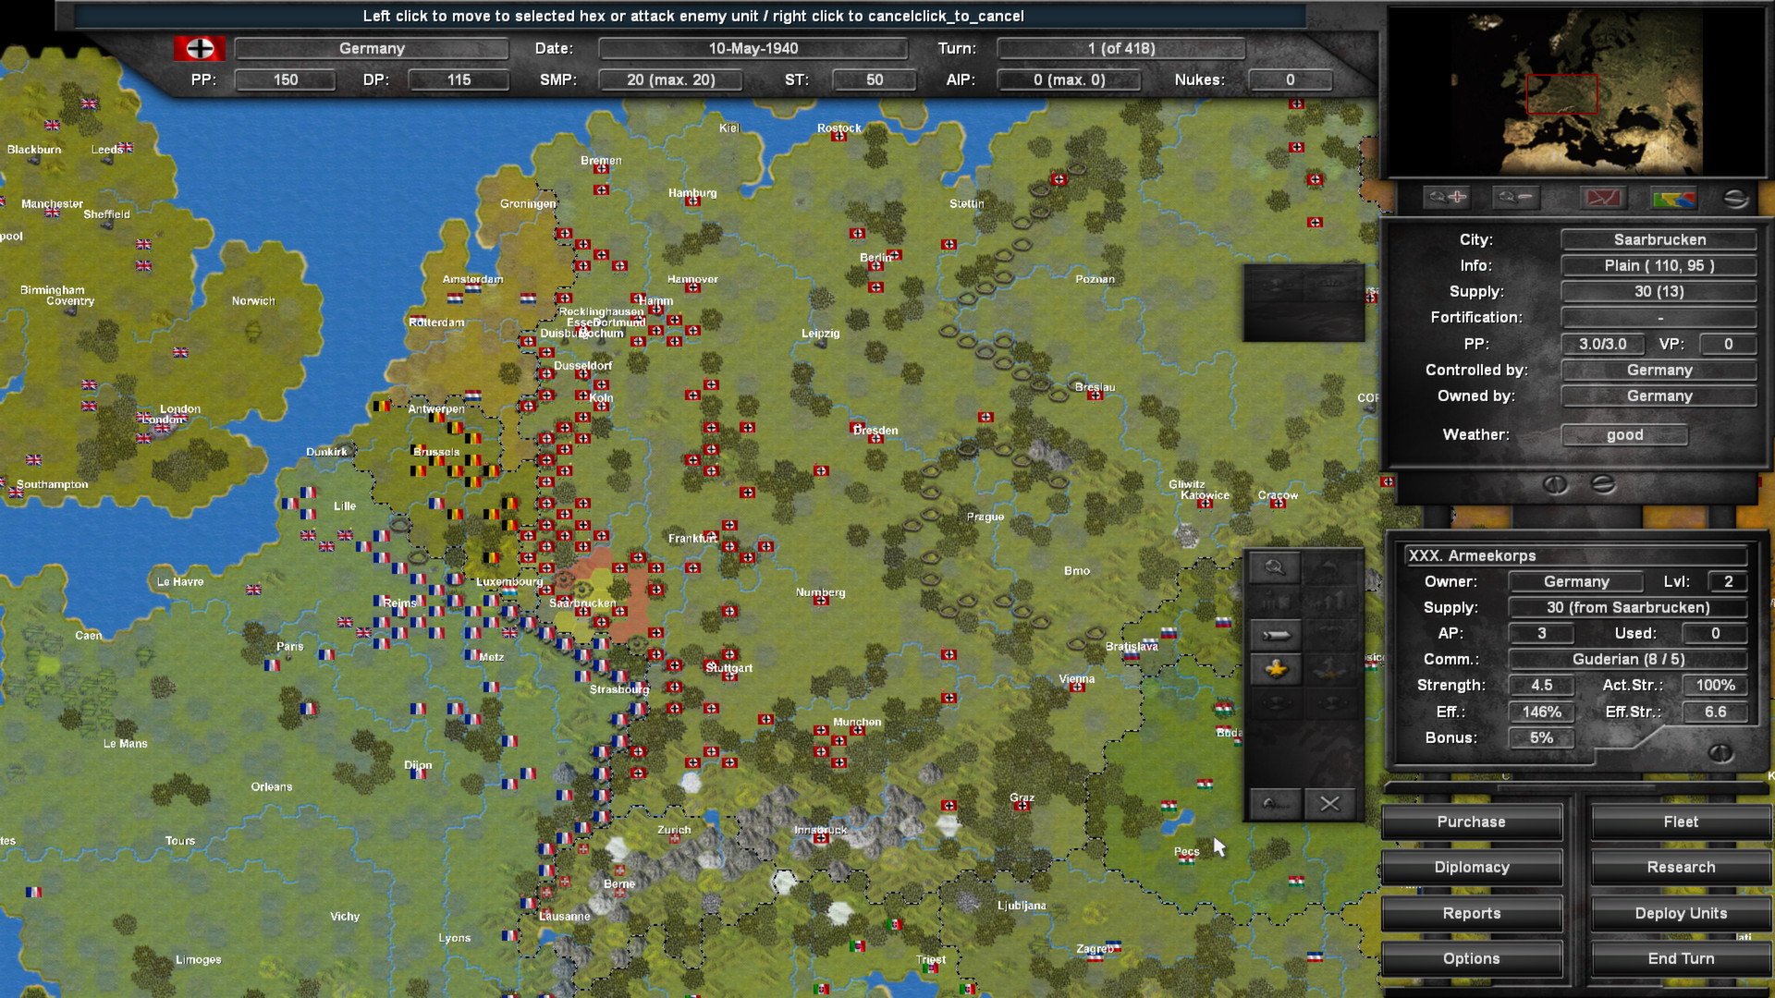
Task: Zoom in using the minimap magnifier-plus icon
Action: pyautogui.click(x=1446, y=197)
